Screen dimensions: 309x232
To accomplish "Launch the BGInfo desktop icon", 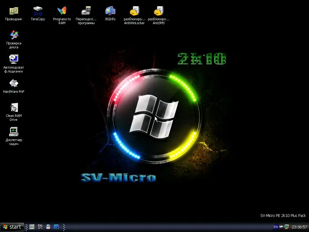I will coord(110,13).
